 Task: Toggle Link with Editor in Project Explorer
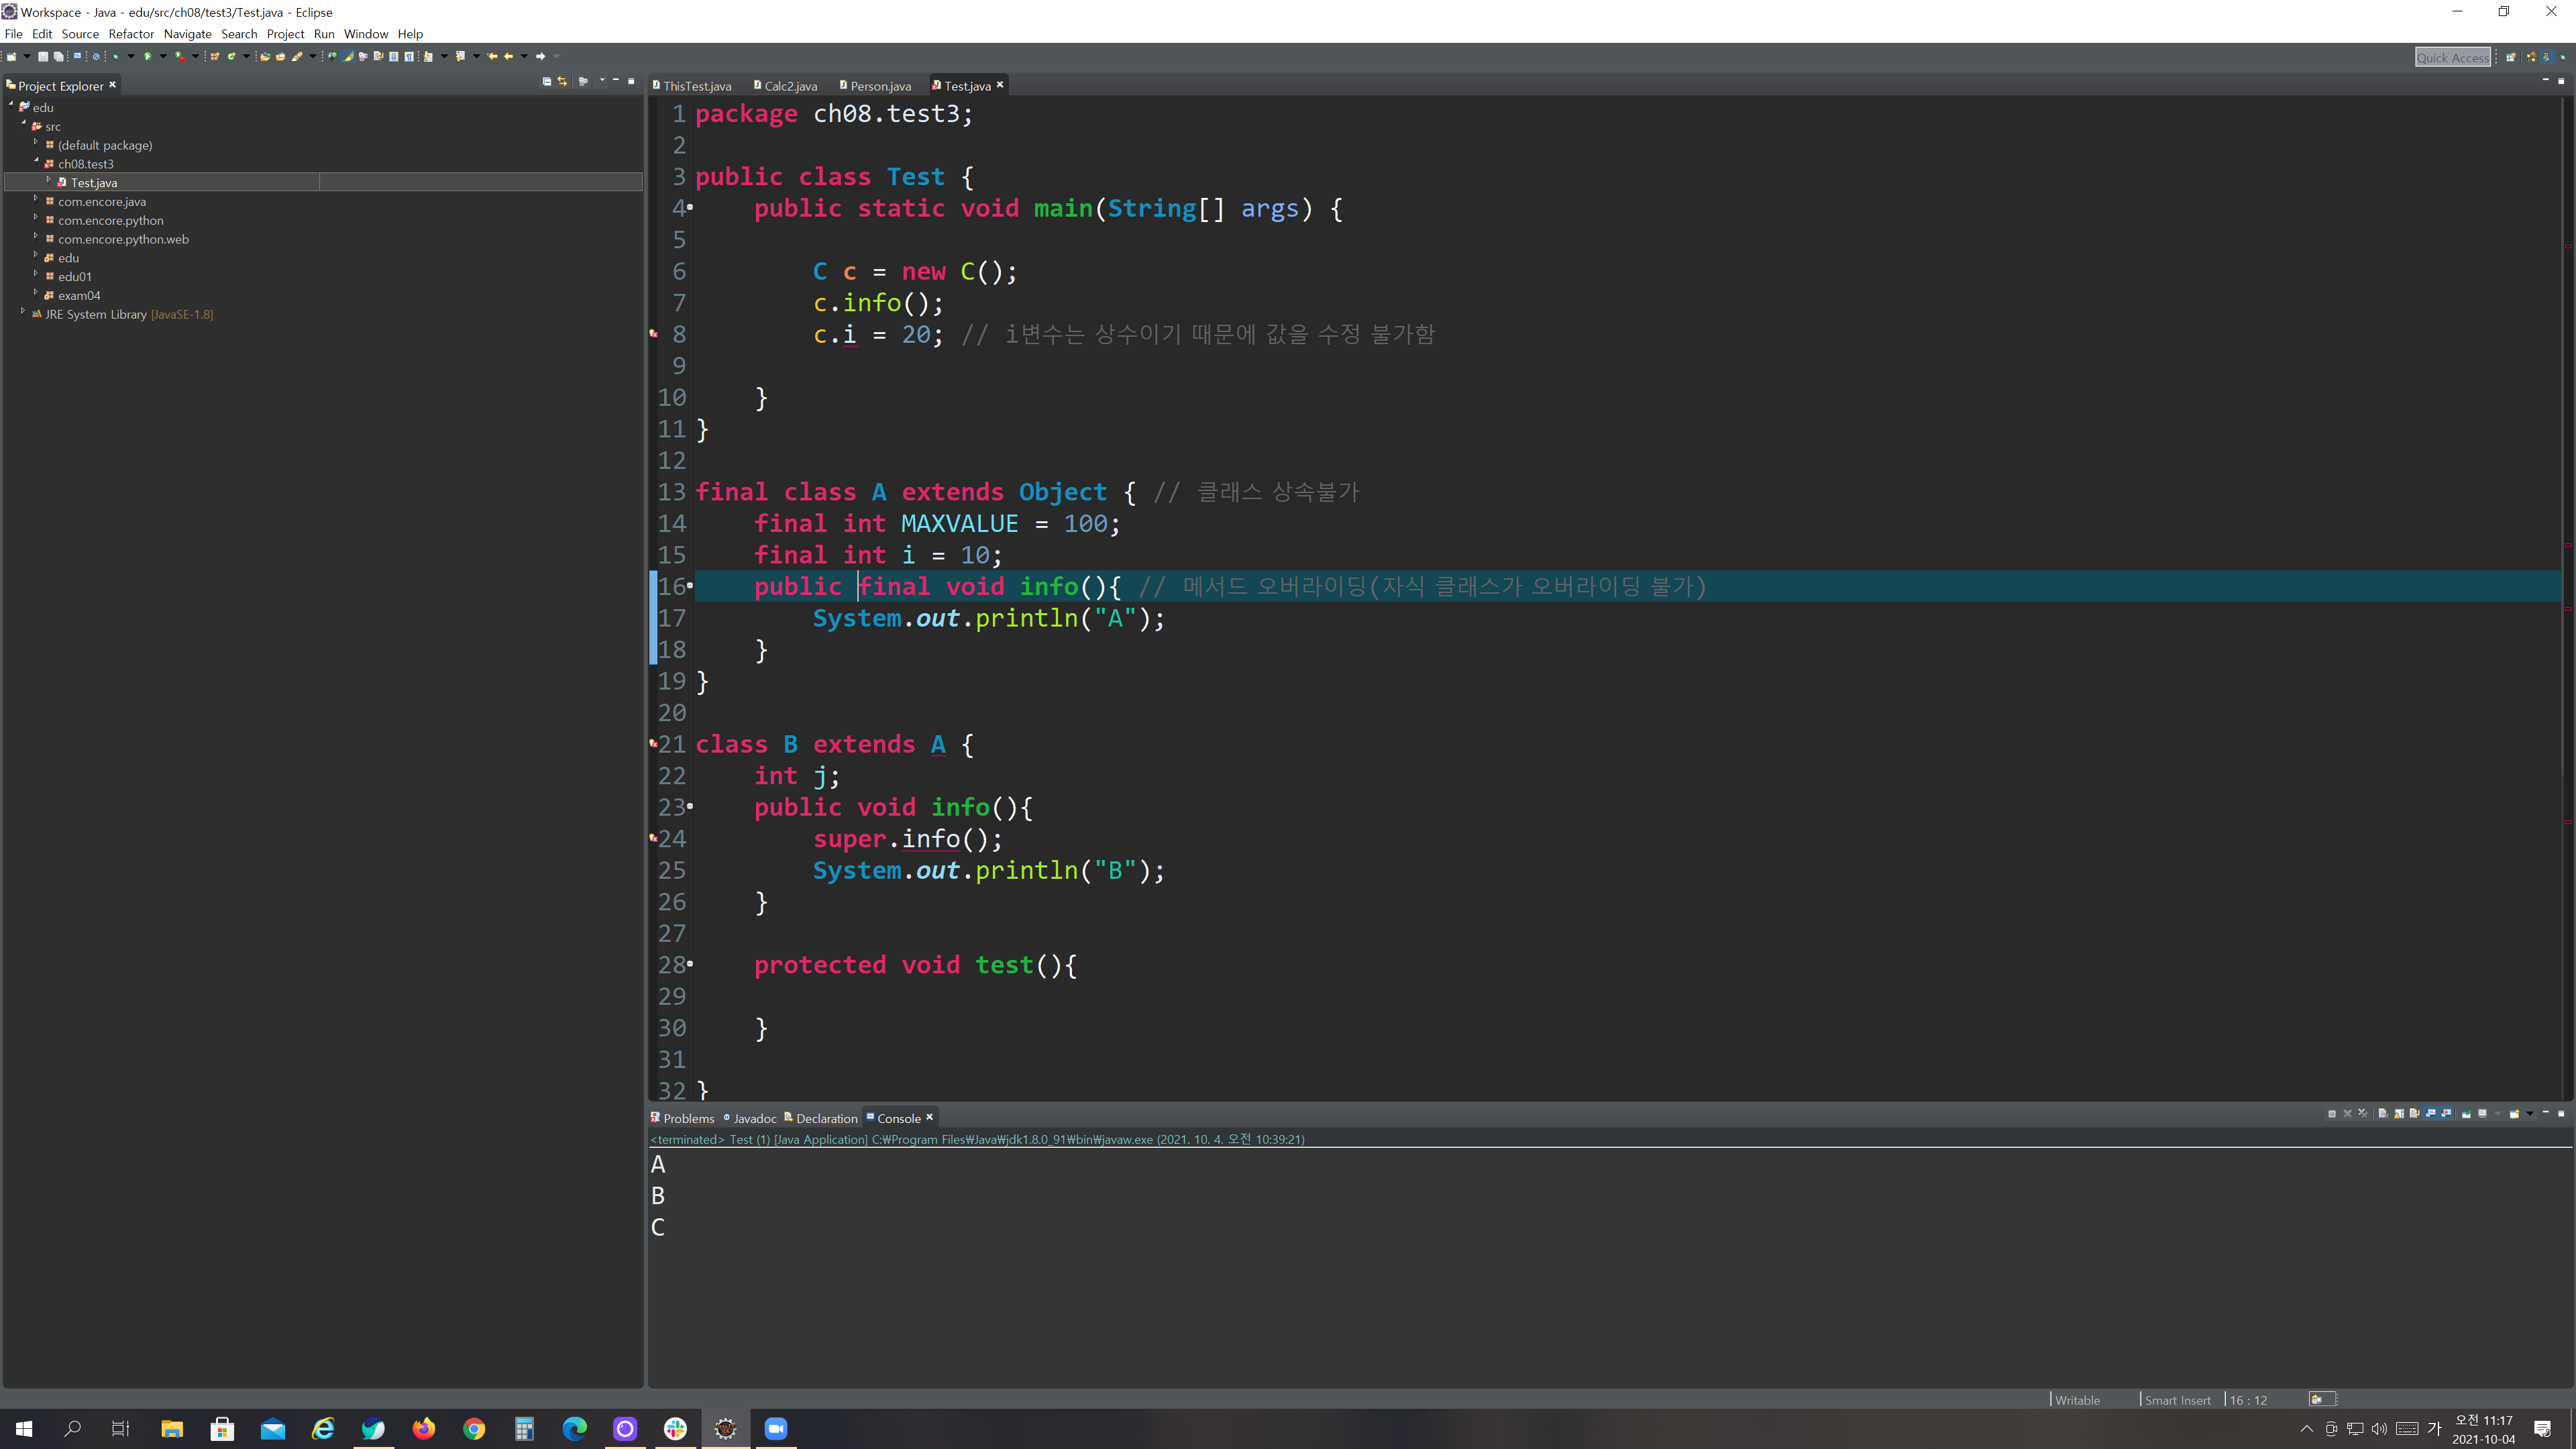click(562, 81)
